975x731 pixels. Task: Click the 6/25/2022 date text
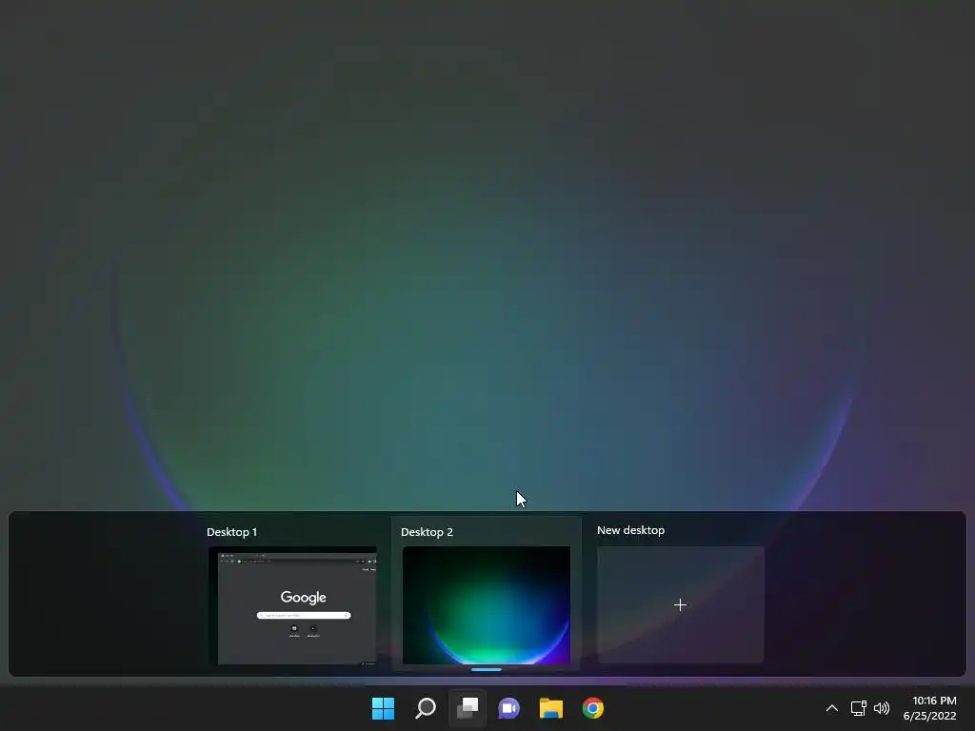(x=929, y=716)
